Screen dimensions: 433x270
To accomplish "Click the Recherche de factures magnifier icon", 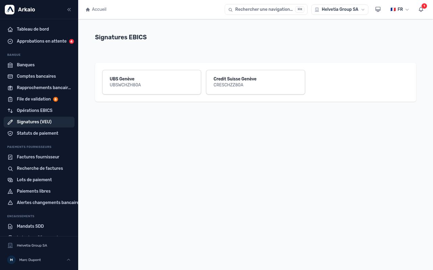I will (x=10, y=168).
